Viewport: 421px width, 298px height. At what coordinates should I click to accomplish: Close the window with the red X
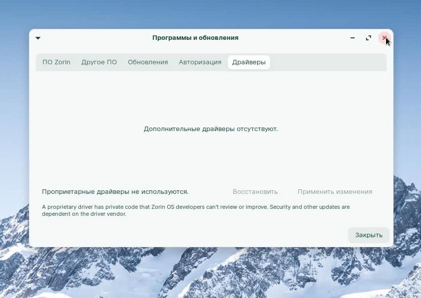click(x=384, y=38)
